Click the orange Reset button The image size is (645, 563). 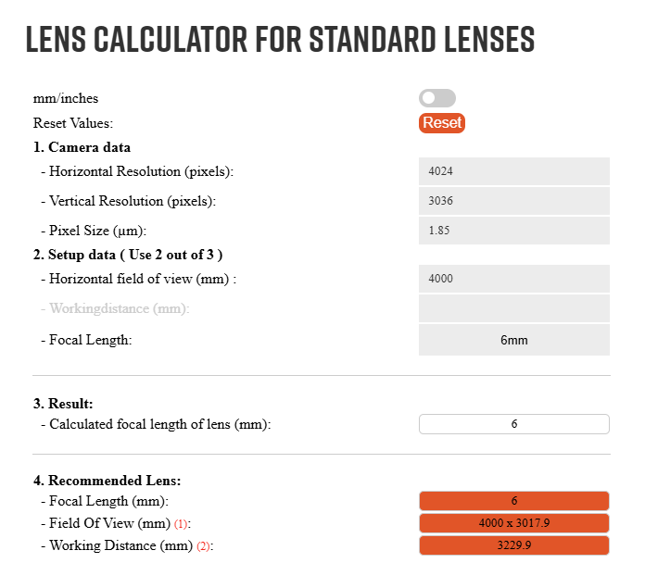click(x=441, y=122)
